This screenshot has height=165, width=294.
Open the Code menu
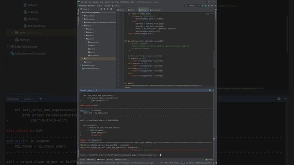[102, 2]
